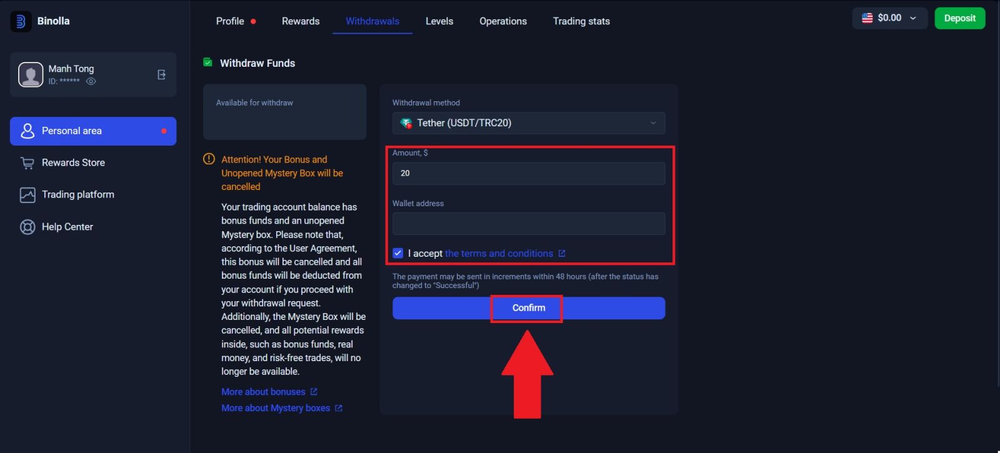This screenshot has width=1000, height=453.
Task: Open Trading platform from the sidebar
Action: tap(77, 194)
